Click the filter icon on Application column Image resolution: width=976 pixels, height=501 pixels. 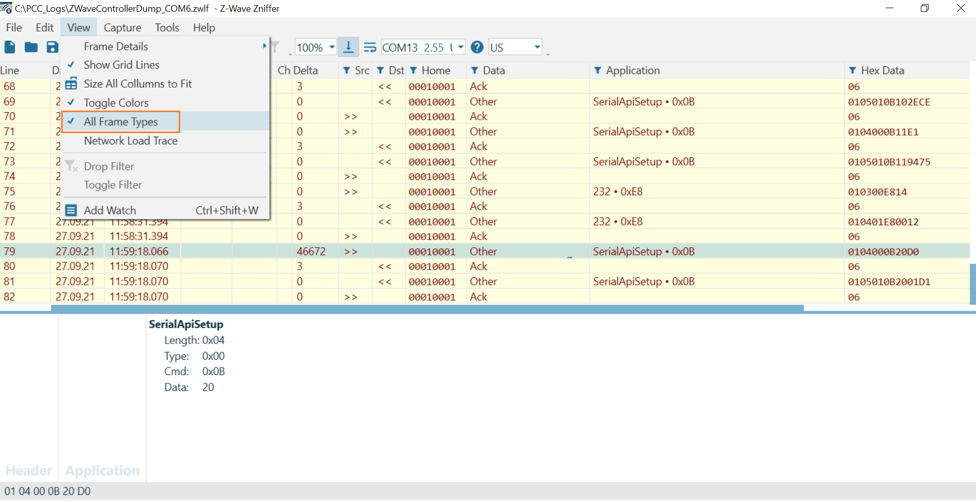click(x=597, y=70)
